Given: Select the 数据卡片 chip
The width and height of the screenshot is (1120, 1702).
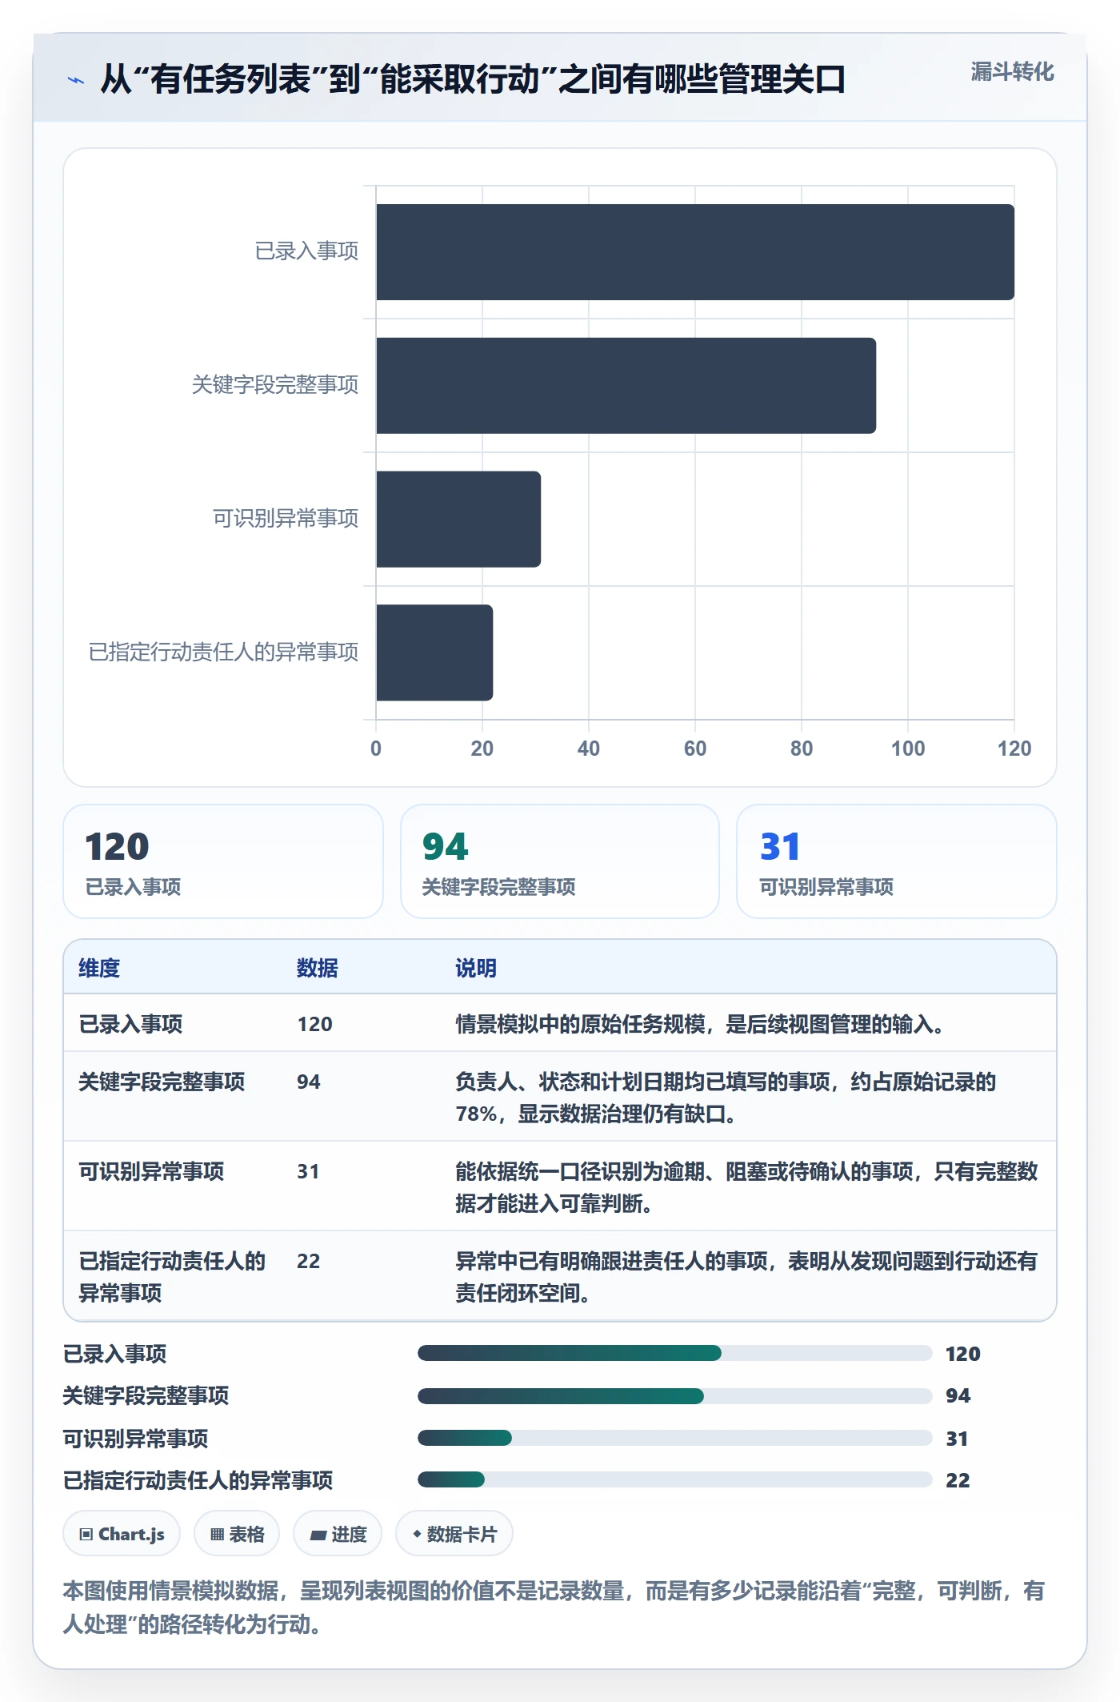Looking at the screenshot, I should tap(454, 1534).
